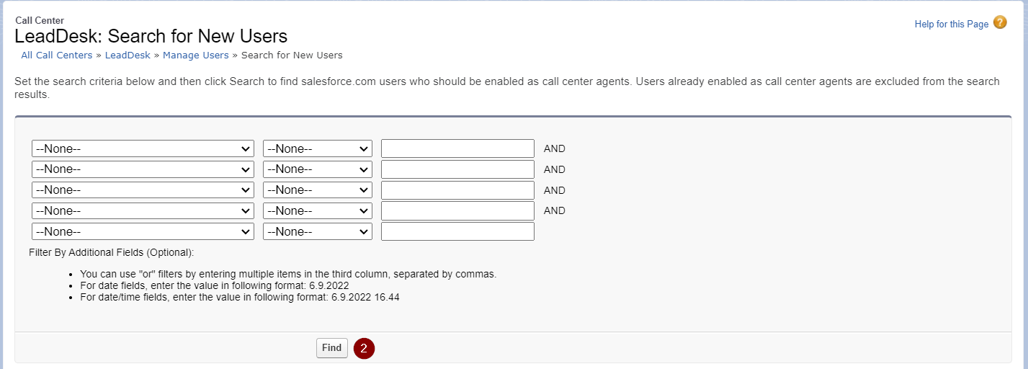This screenshot has height=369, width=1028.
Task: Focus the third row filter value field
Action: click(x=457, y=190)
